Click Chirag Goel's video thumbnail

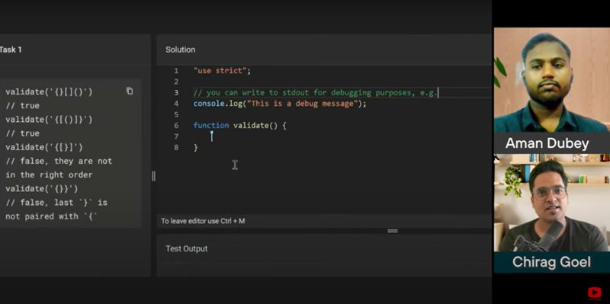(x=551, y=203)
